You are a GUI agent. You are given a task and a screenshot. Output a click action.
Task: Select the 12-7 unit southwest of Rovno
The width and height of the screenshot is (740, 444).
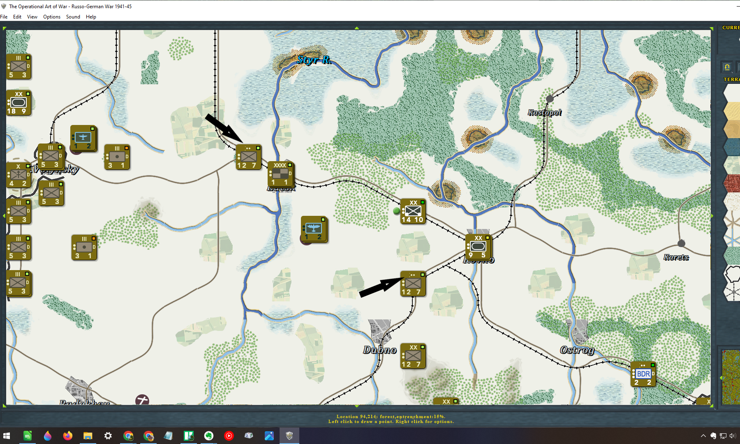point(413,284)
